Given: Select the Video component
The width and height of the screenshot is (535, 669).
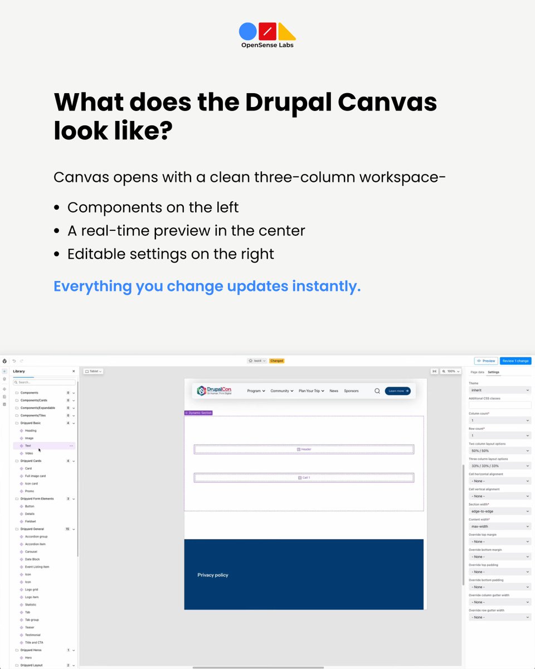Looking at the screenshot, I should pyautogui.click(x=45, y=453).
